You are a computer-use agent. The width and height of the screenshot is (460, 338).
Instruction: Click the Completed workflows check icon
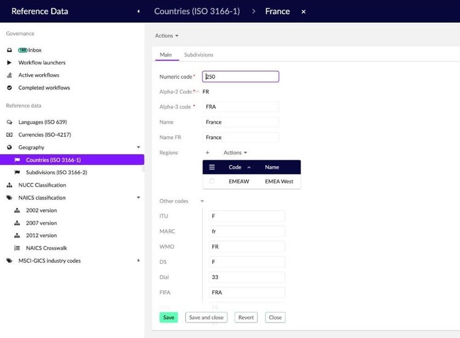tap(9, 88)
